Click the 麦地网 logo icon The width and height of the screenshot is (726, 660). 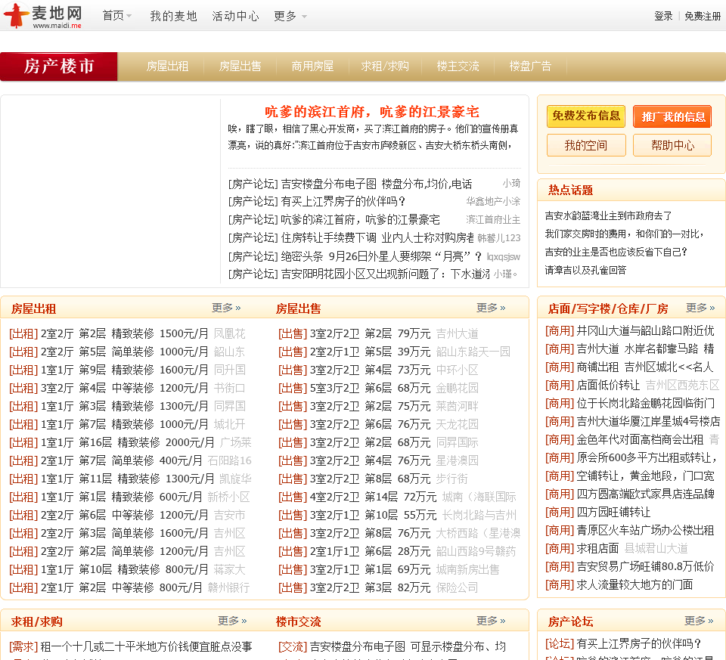17,16
